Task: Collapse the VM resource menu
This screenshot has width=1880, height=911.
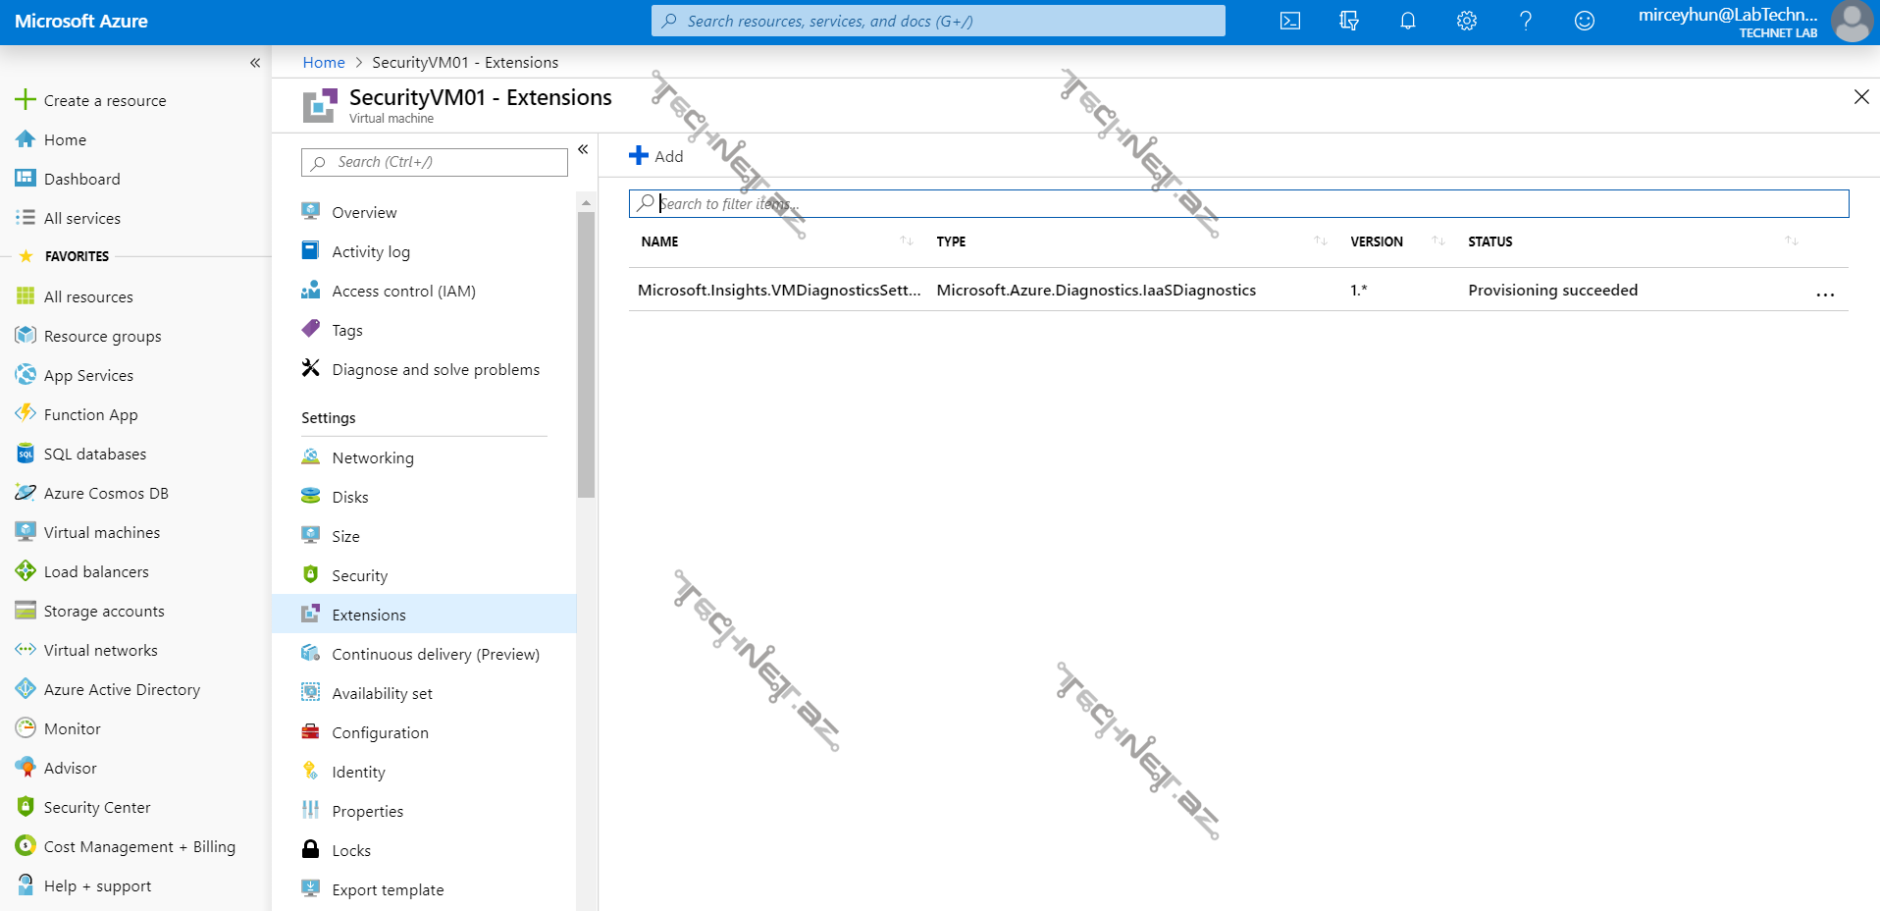Action: 583,149
